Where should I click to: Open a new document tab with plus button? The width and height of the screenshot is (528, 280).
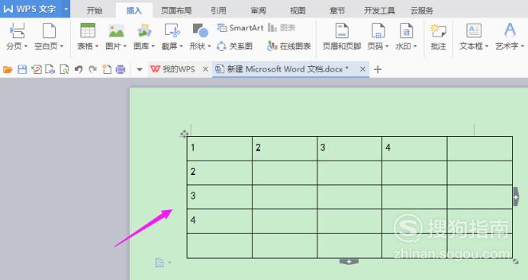pos(378,69)
